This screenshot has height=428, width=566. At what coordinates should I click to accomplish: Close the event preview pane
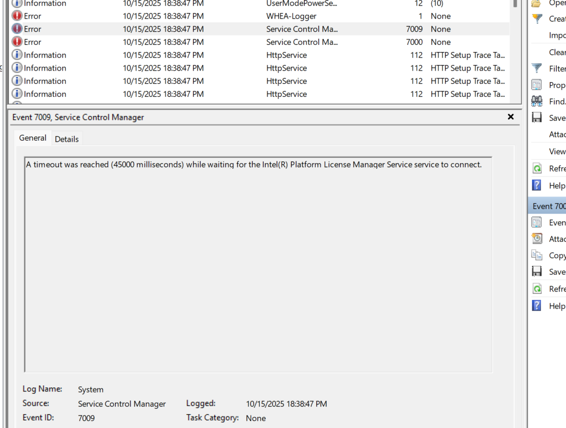pos(511,117)
